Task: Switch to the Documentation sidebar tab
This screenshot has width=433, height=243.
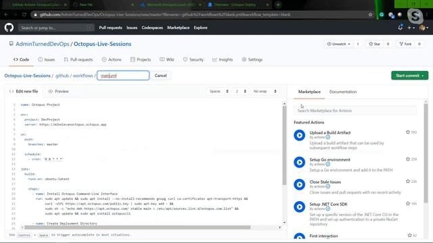Action: point(343,92)
